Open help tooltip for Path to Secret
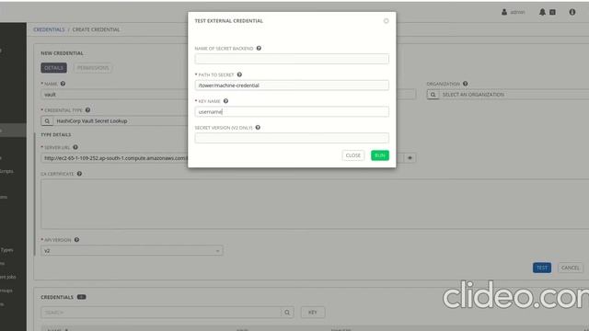Image resolution: width=589 pixels, height=331 pixels. click(x=239, y=74)
